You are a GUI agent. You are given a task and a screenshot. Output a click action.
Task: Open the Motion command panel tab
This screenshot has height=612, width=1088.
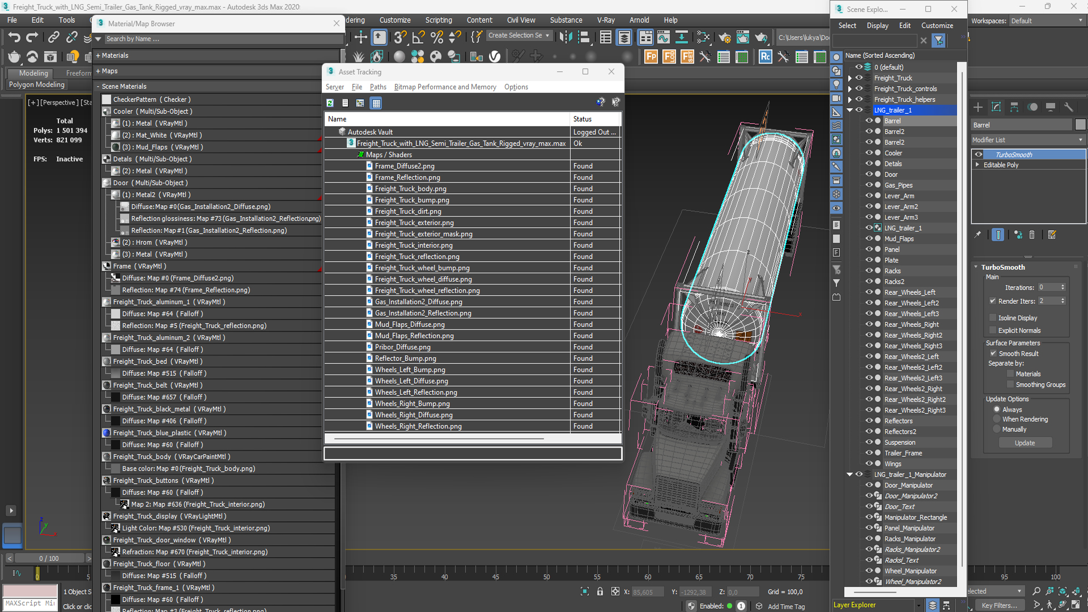(x=1032, y=107)
